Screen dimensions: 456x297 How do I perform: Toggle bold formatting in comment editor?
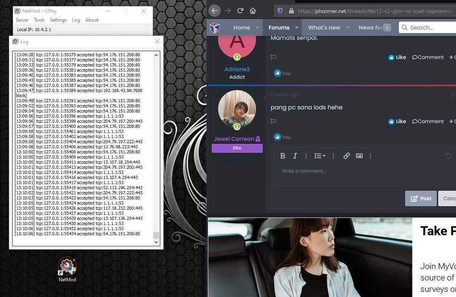282,156
